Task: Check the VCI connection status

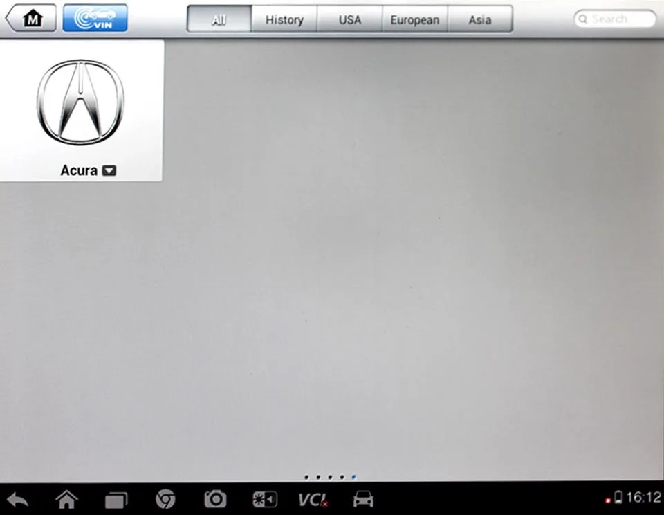Action: tap(313, 500)
